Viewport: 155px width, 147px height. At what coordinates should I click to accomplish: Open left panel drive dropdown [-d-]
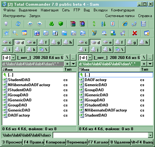(x=13, y=58)
